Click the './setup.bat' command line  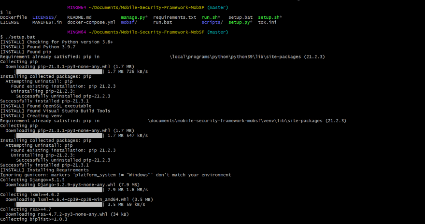17,37
